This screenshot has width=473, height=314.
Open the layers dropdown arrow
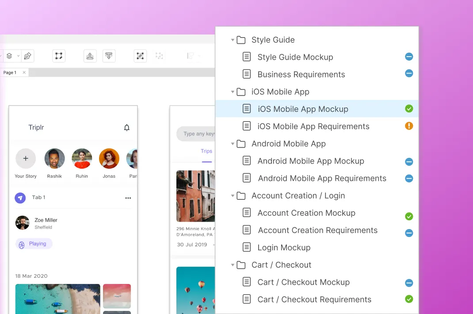pos(18,56)
